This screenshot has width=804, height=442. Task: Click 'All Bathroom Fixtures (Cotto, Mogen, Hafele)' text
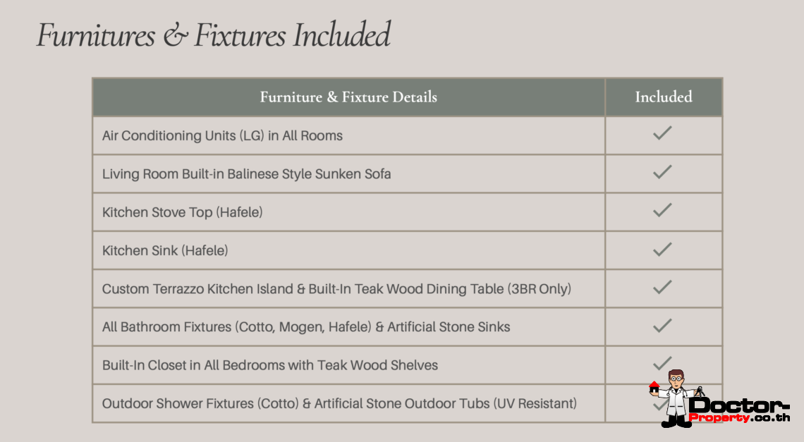(306, 326)
